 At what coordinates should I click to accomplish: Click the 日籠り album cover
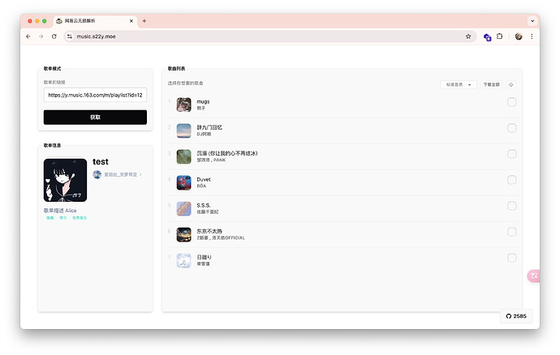183,260
